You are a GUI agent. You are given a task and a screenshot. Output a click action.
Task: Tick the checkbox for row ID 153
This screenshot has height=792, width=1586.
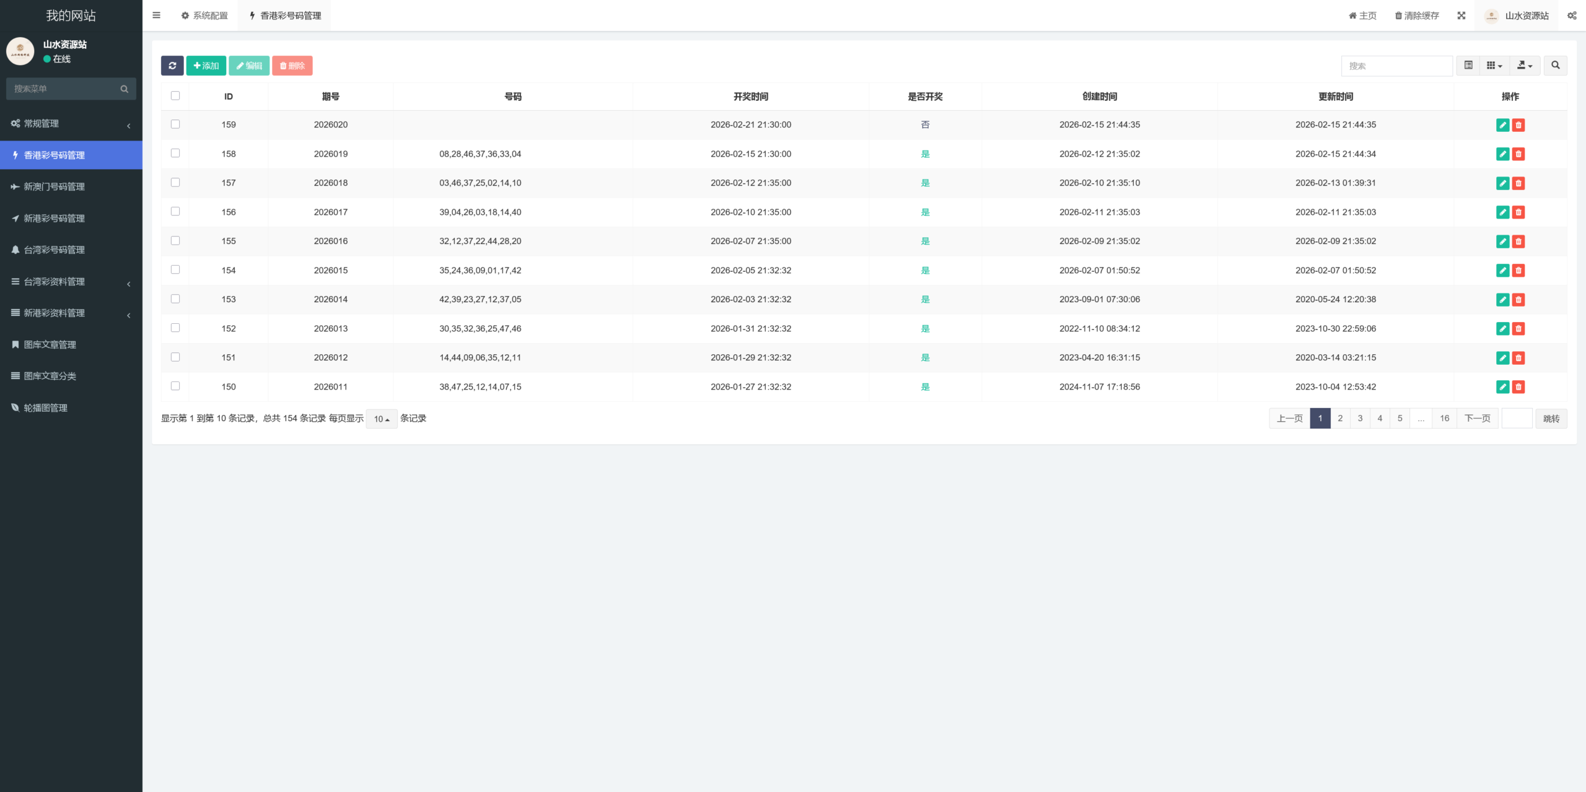175,299
